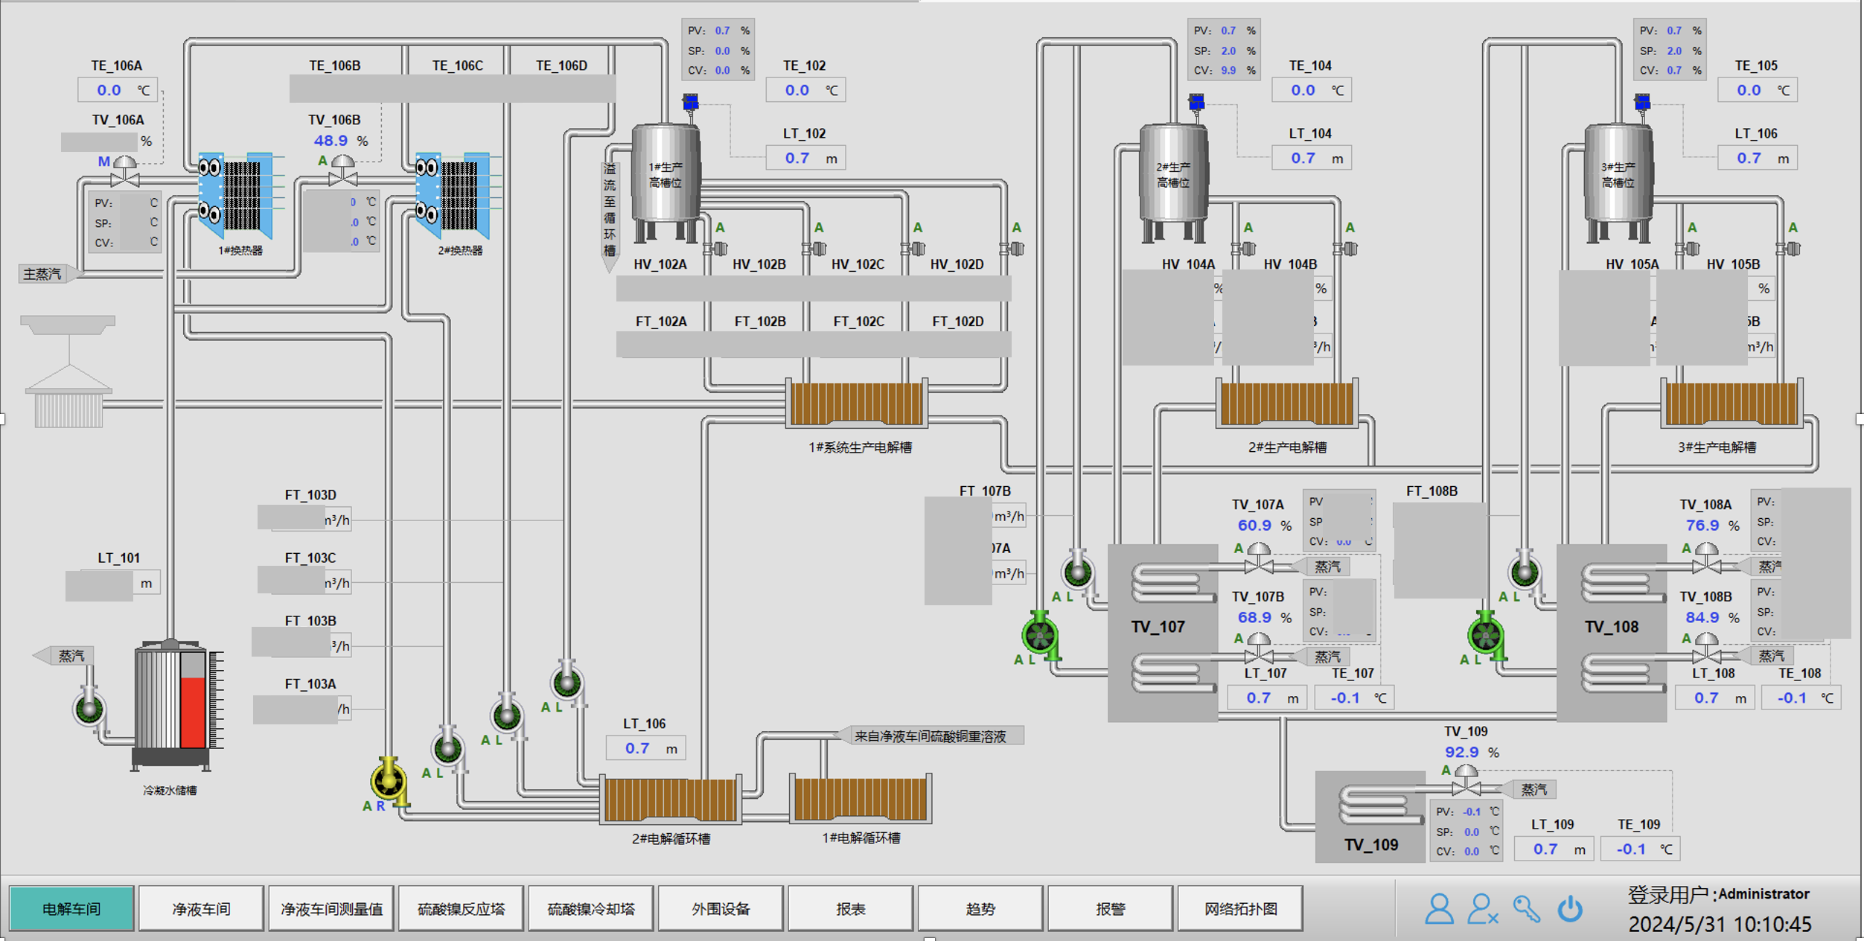Click the user login icon
The width and height of the screenshot is (1864, 941).
pyautogui.click(x=1438, y=909)
